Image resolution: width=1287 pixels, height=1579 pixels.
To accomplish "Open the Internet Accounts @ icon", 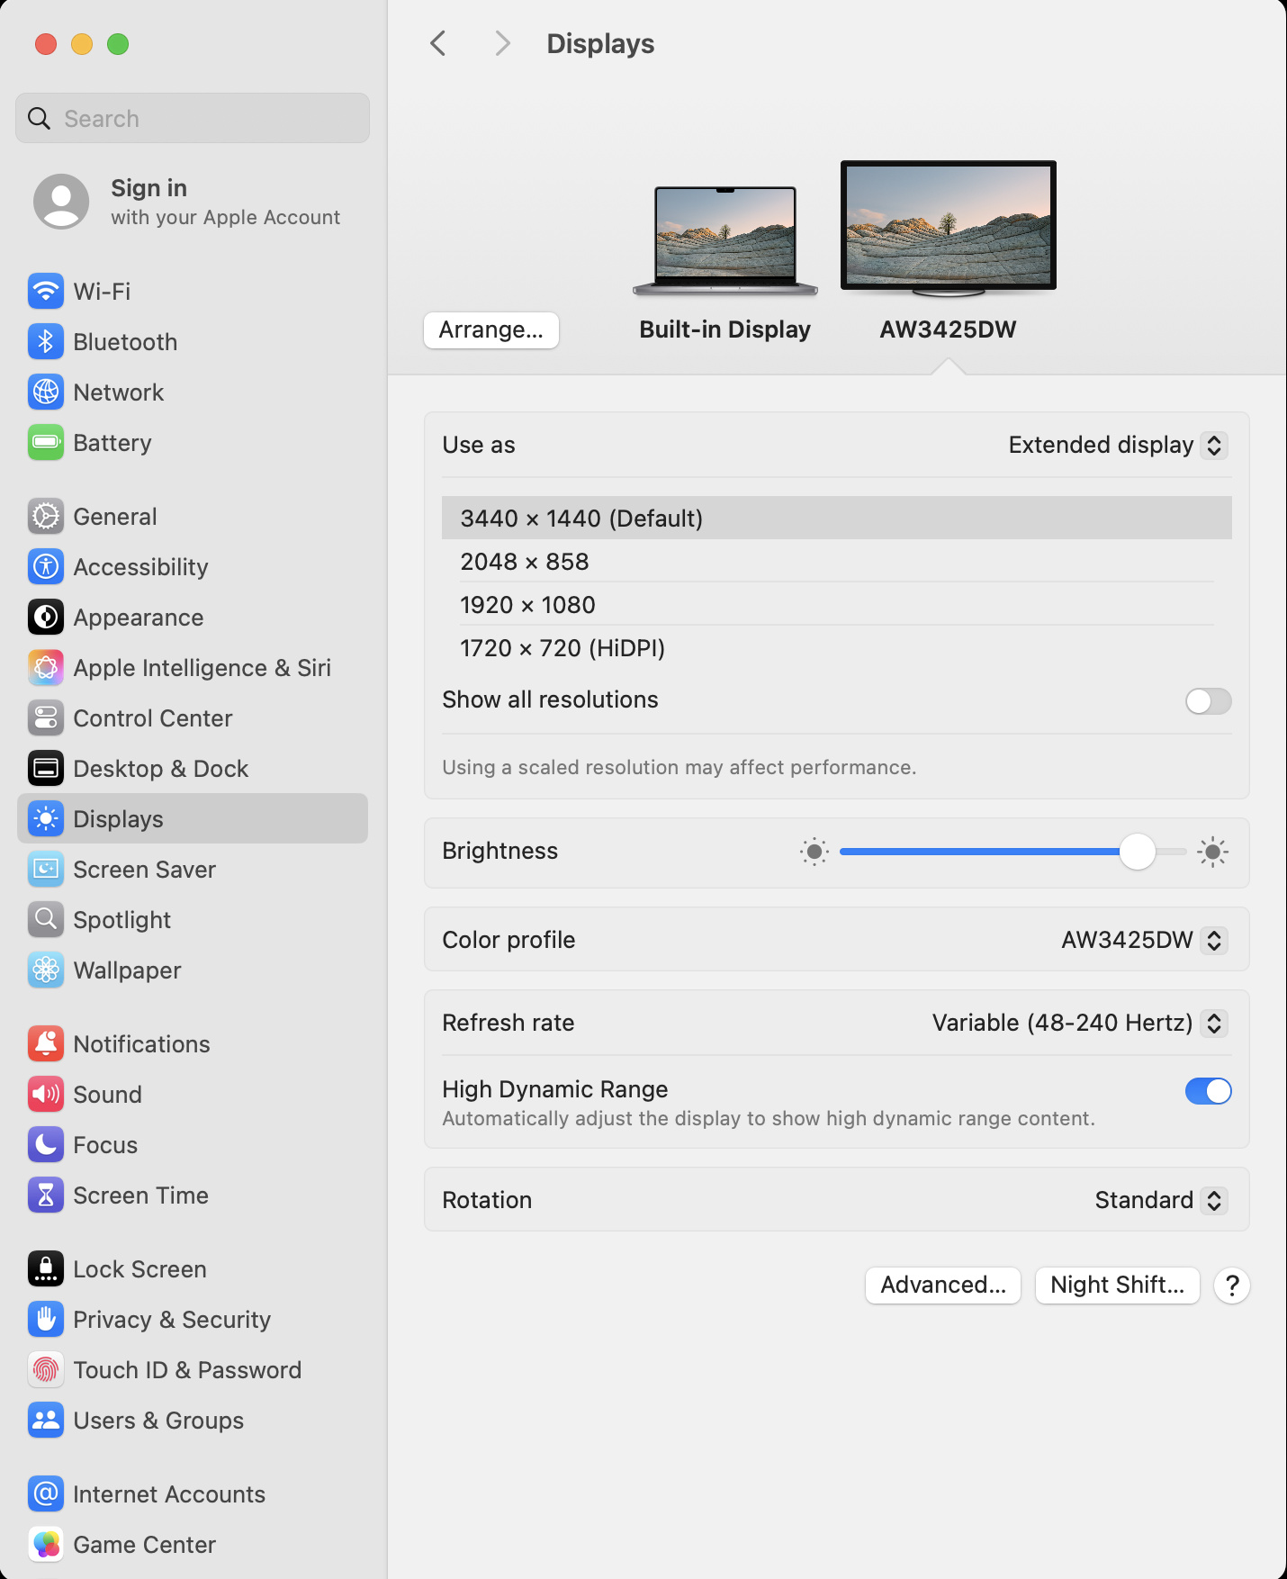I will [46, 1493].
